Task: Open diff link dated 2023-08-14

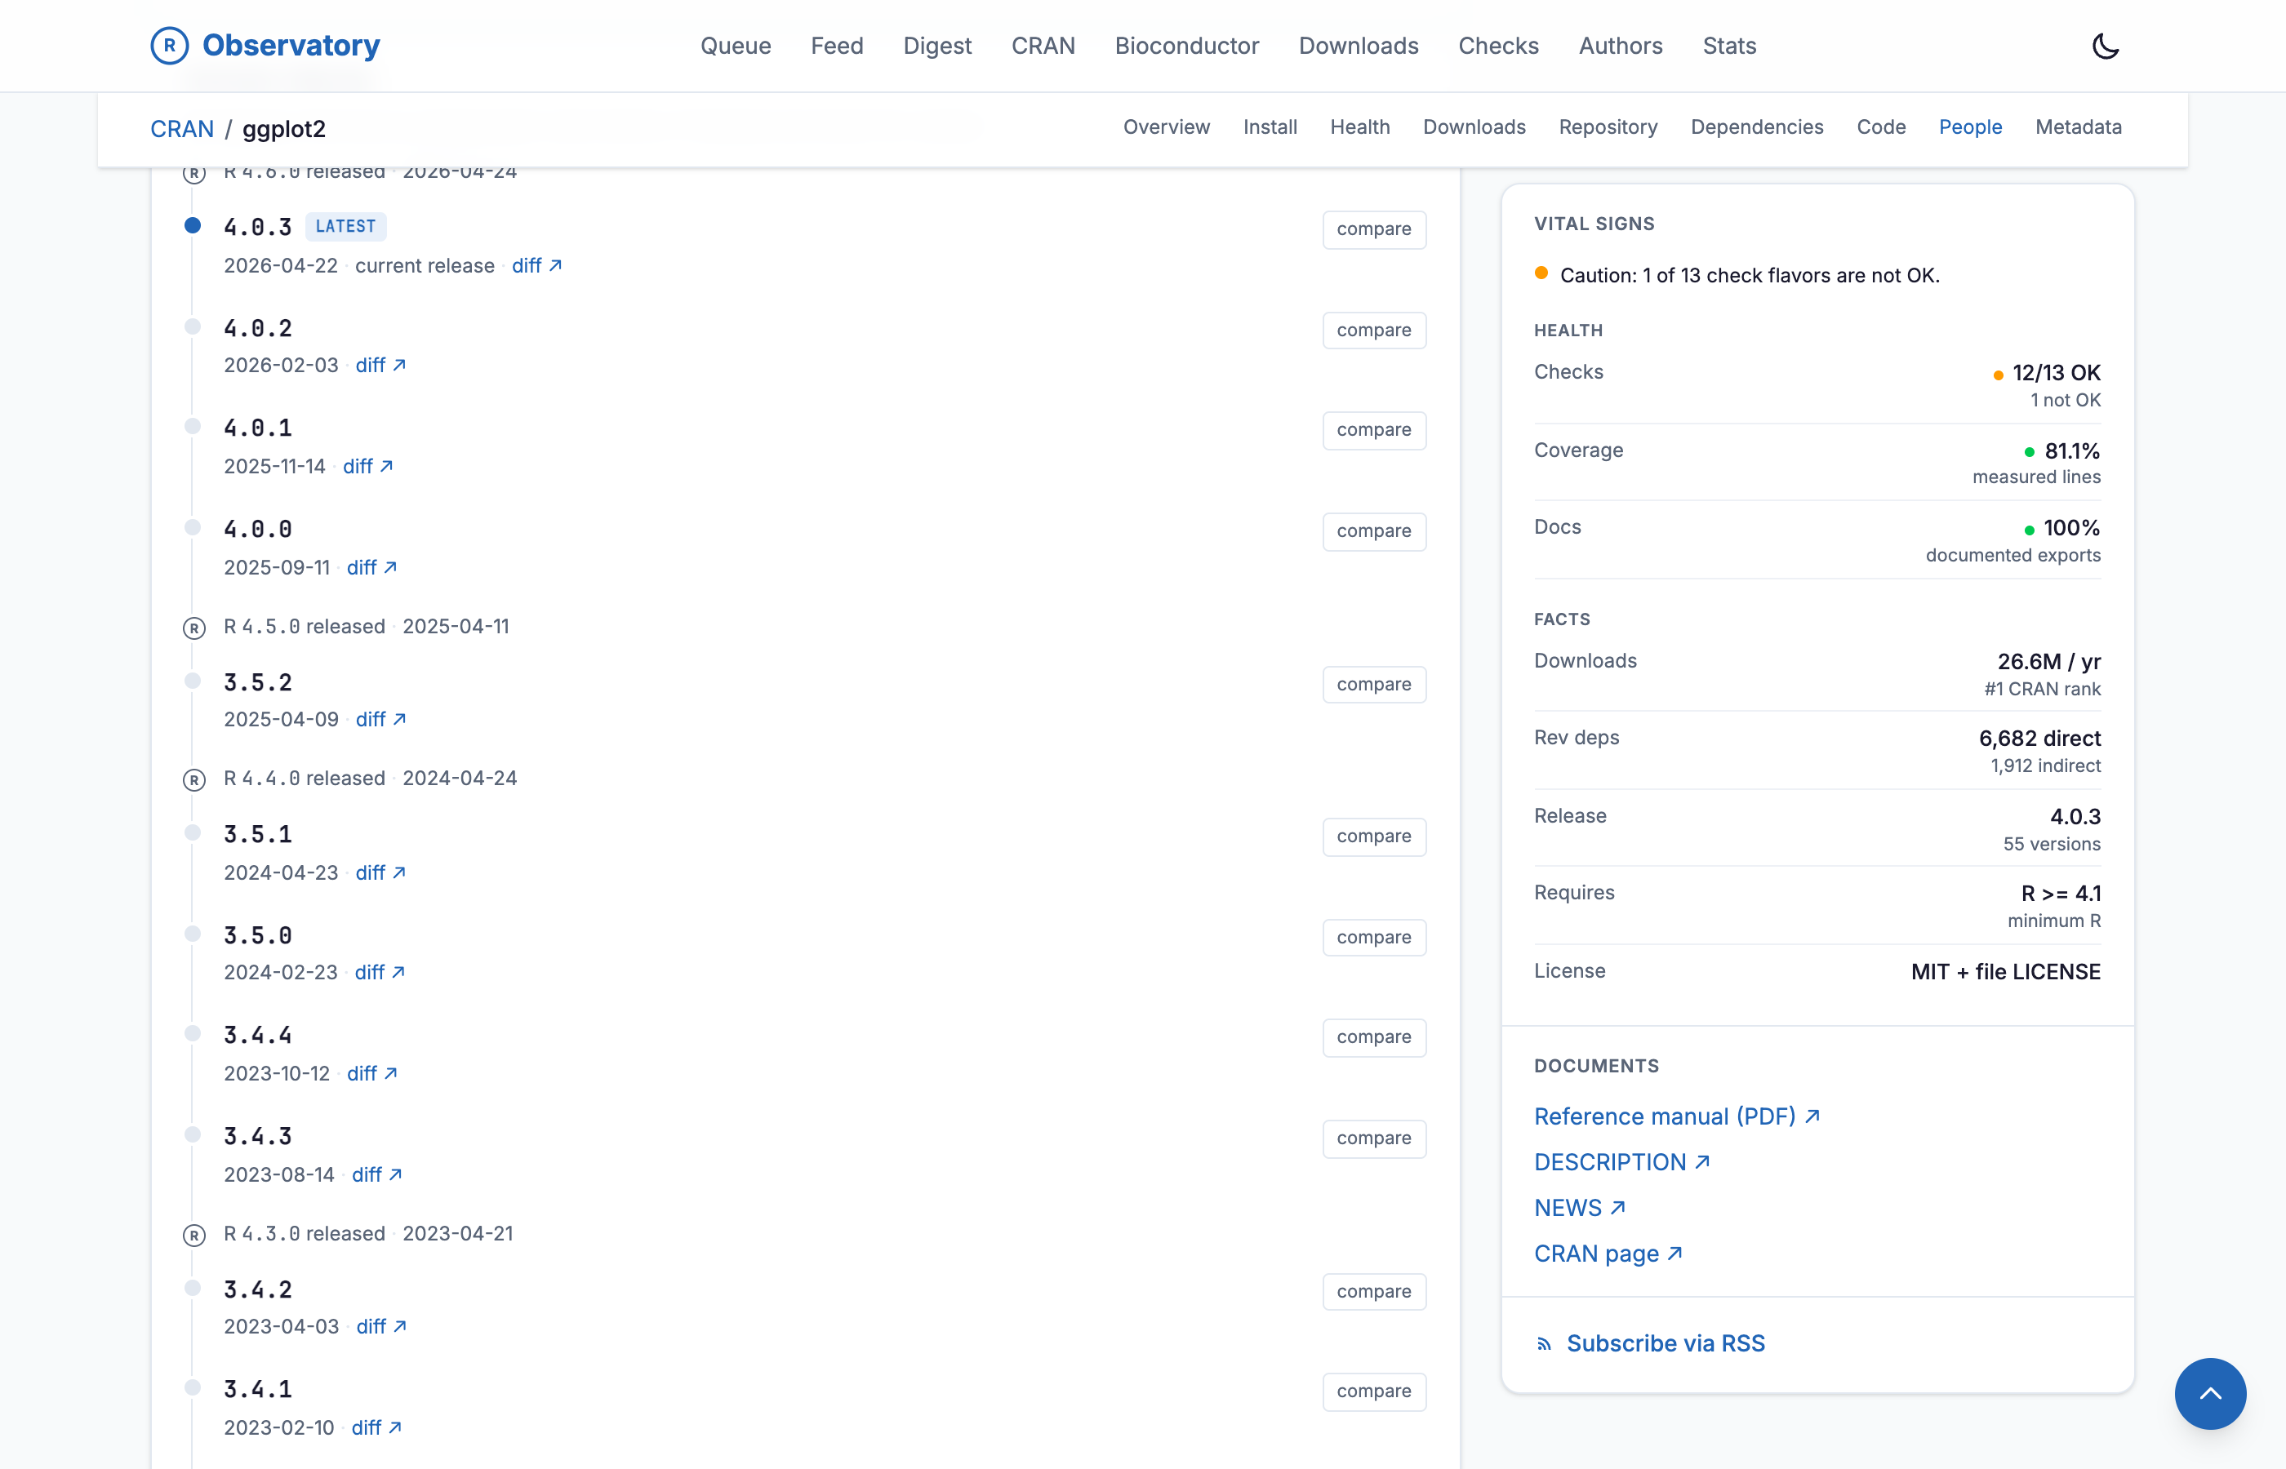Action: click(x=376, y=1174)
